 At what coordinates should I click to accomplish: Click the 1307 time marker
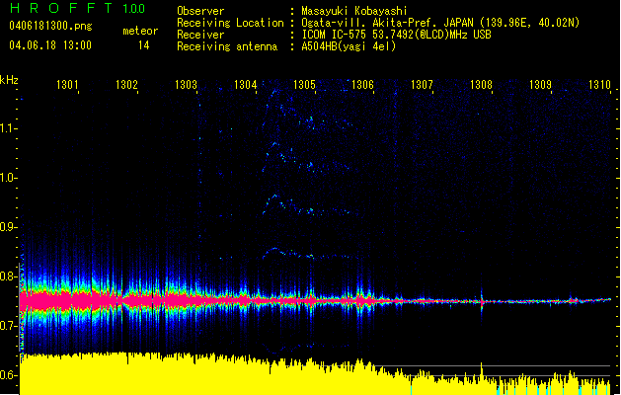coord(422,84)
